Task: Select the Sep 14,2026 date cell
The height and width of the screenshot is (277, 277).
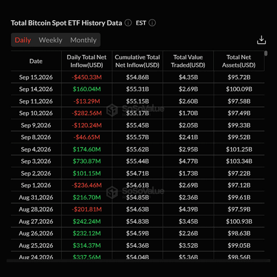Action: click(x=36, y=89)
